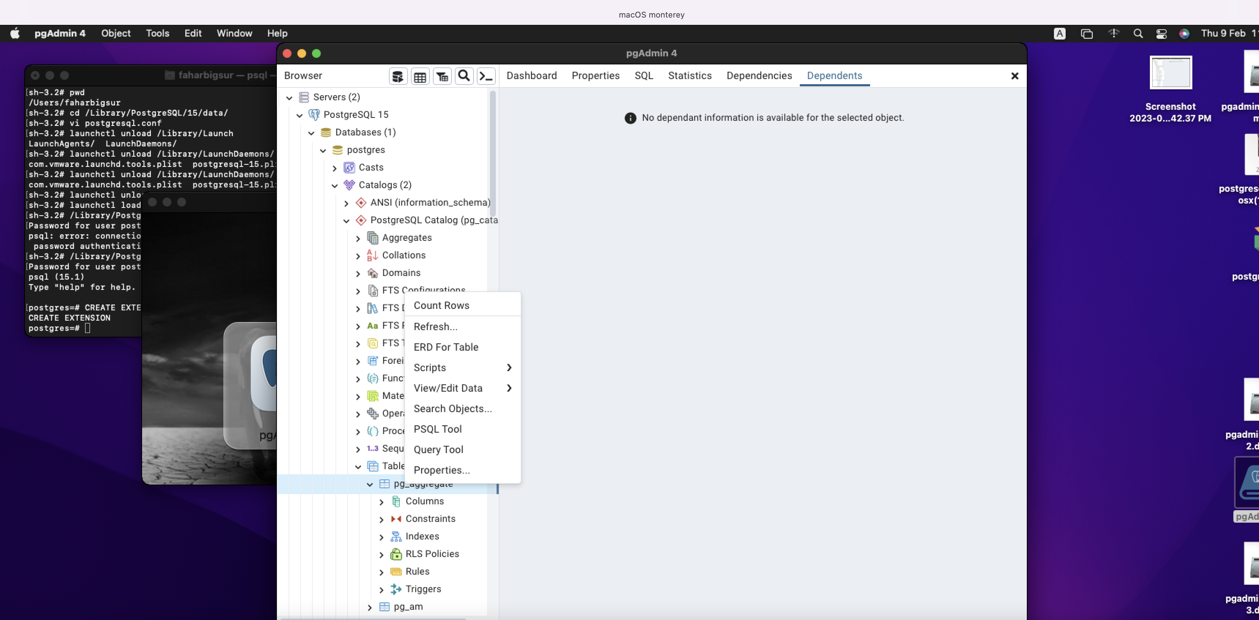Expand the Columns node under pg_aggregate

[x=382, y=502]
